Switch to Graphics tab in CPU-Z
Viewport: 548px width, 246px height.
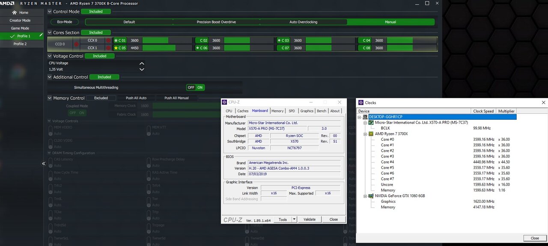pyautogui.click(x=307, y=111)
